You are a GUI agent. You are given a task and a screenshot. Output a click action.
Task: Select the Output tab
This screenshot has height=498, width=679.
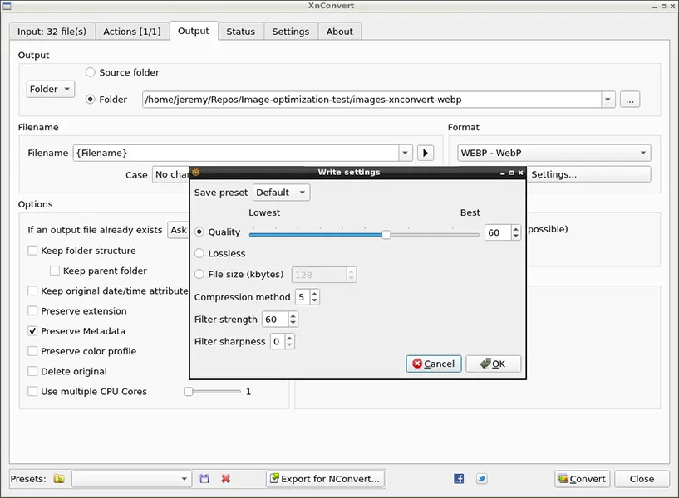194,31
